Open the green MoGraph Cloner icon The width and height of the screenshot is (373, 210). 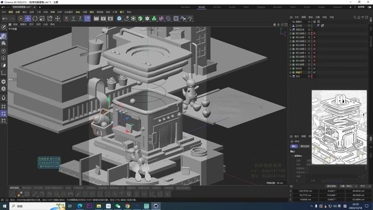click(x=154, y=19)
